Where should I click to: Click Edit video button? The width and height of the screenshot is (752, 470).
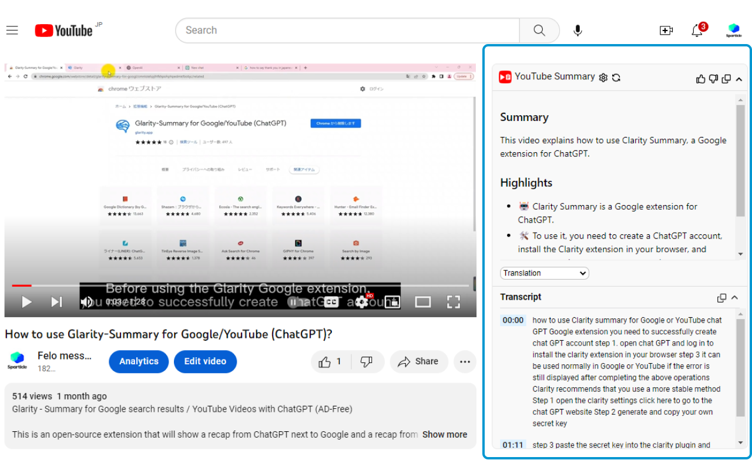click(x=205, y=362)
